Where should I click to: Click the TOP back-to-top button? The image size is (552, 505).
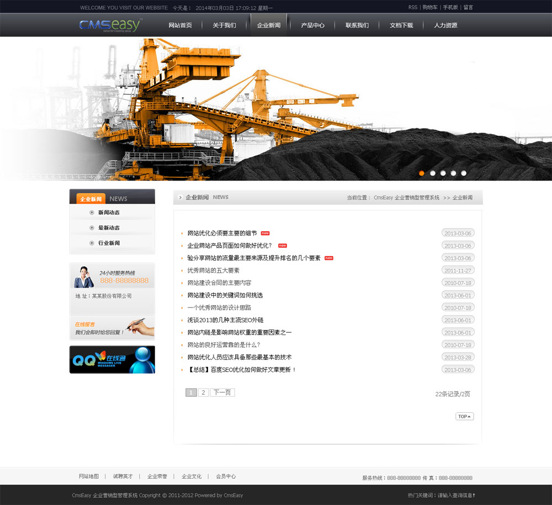(x=464, y=416)
